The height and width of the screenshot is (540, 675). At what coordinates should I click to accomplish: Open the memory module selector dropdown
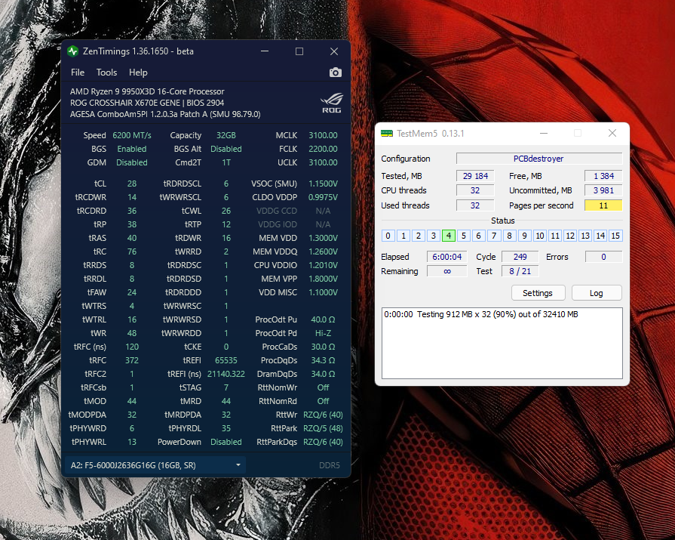[x=155, y=464]
